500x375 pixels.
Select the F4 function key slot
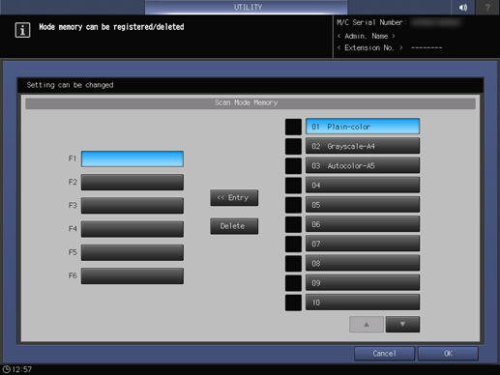pos(132,229)
